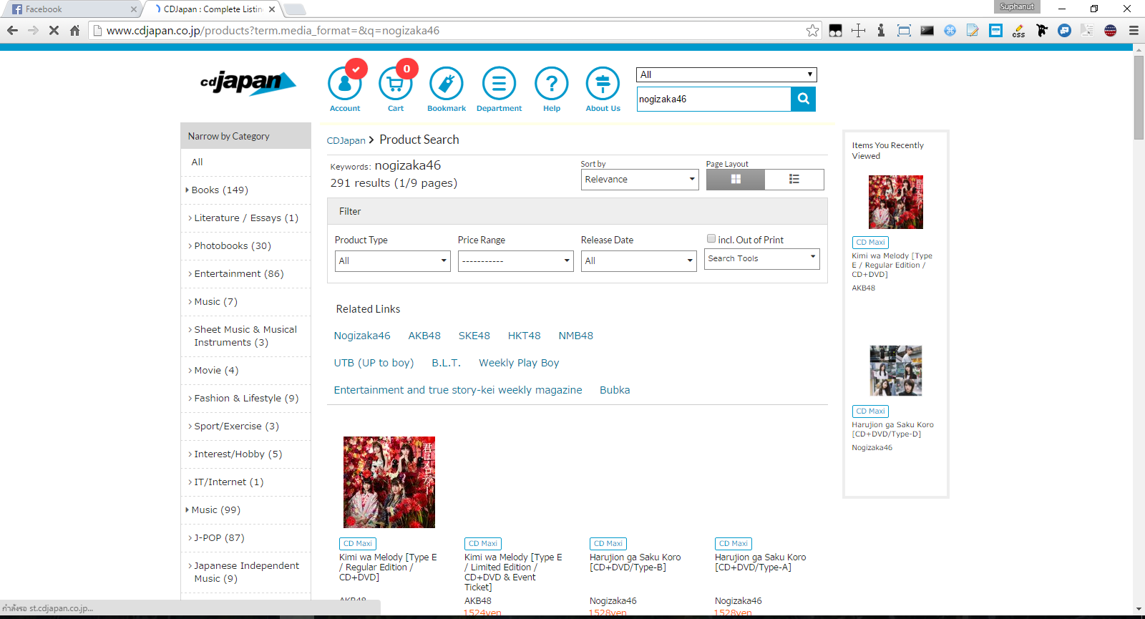This screenshot has width=1145, height=619.
Task: Click the browser address bar
Action: point(454,30)
